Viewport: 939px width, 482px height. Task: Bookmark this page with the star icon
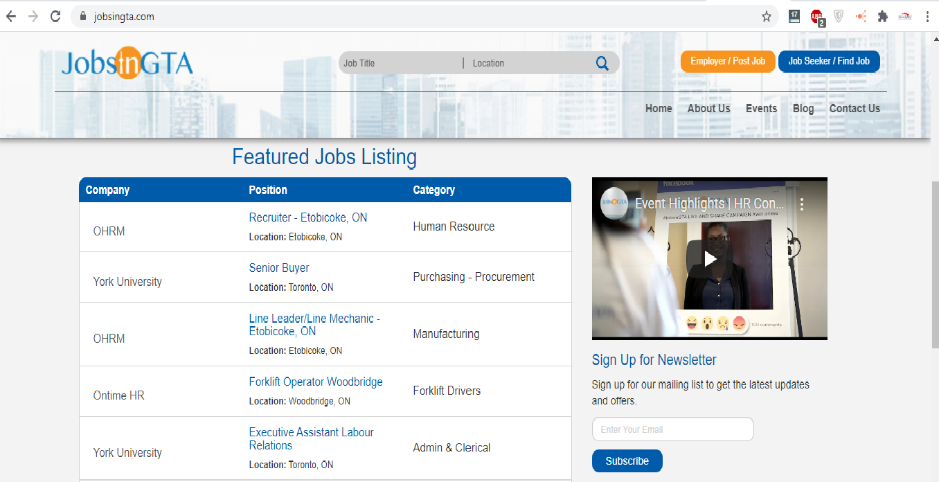pos(767,17)
